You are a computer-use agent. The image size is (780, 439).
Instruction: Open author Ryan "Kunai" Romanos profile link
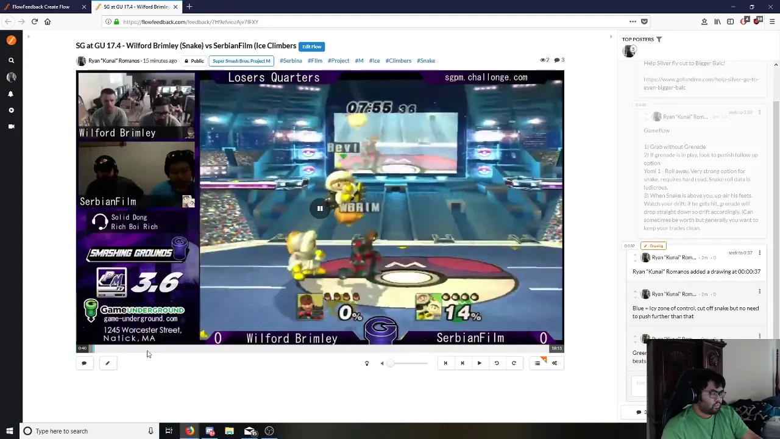click(x=114, y=61)
